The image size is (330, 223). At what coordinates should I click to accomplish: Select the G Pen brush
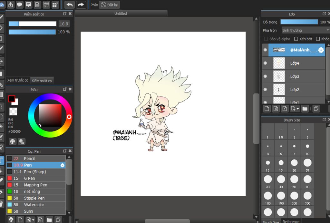pyautogui.click(x=36, y=178)
